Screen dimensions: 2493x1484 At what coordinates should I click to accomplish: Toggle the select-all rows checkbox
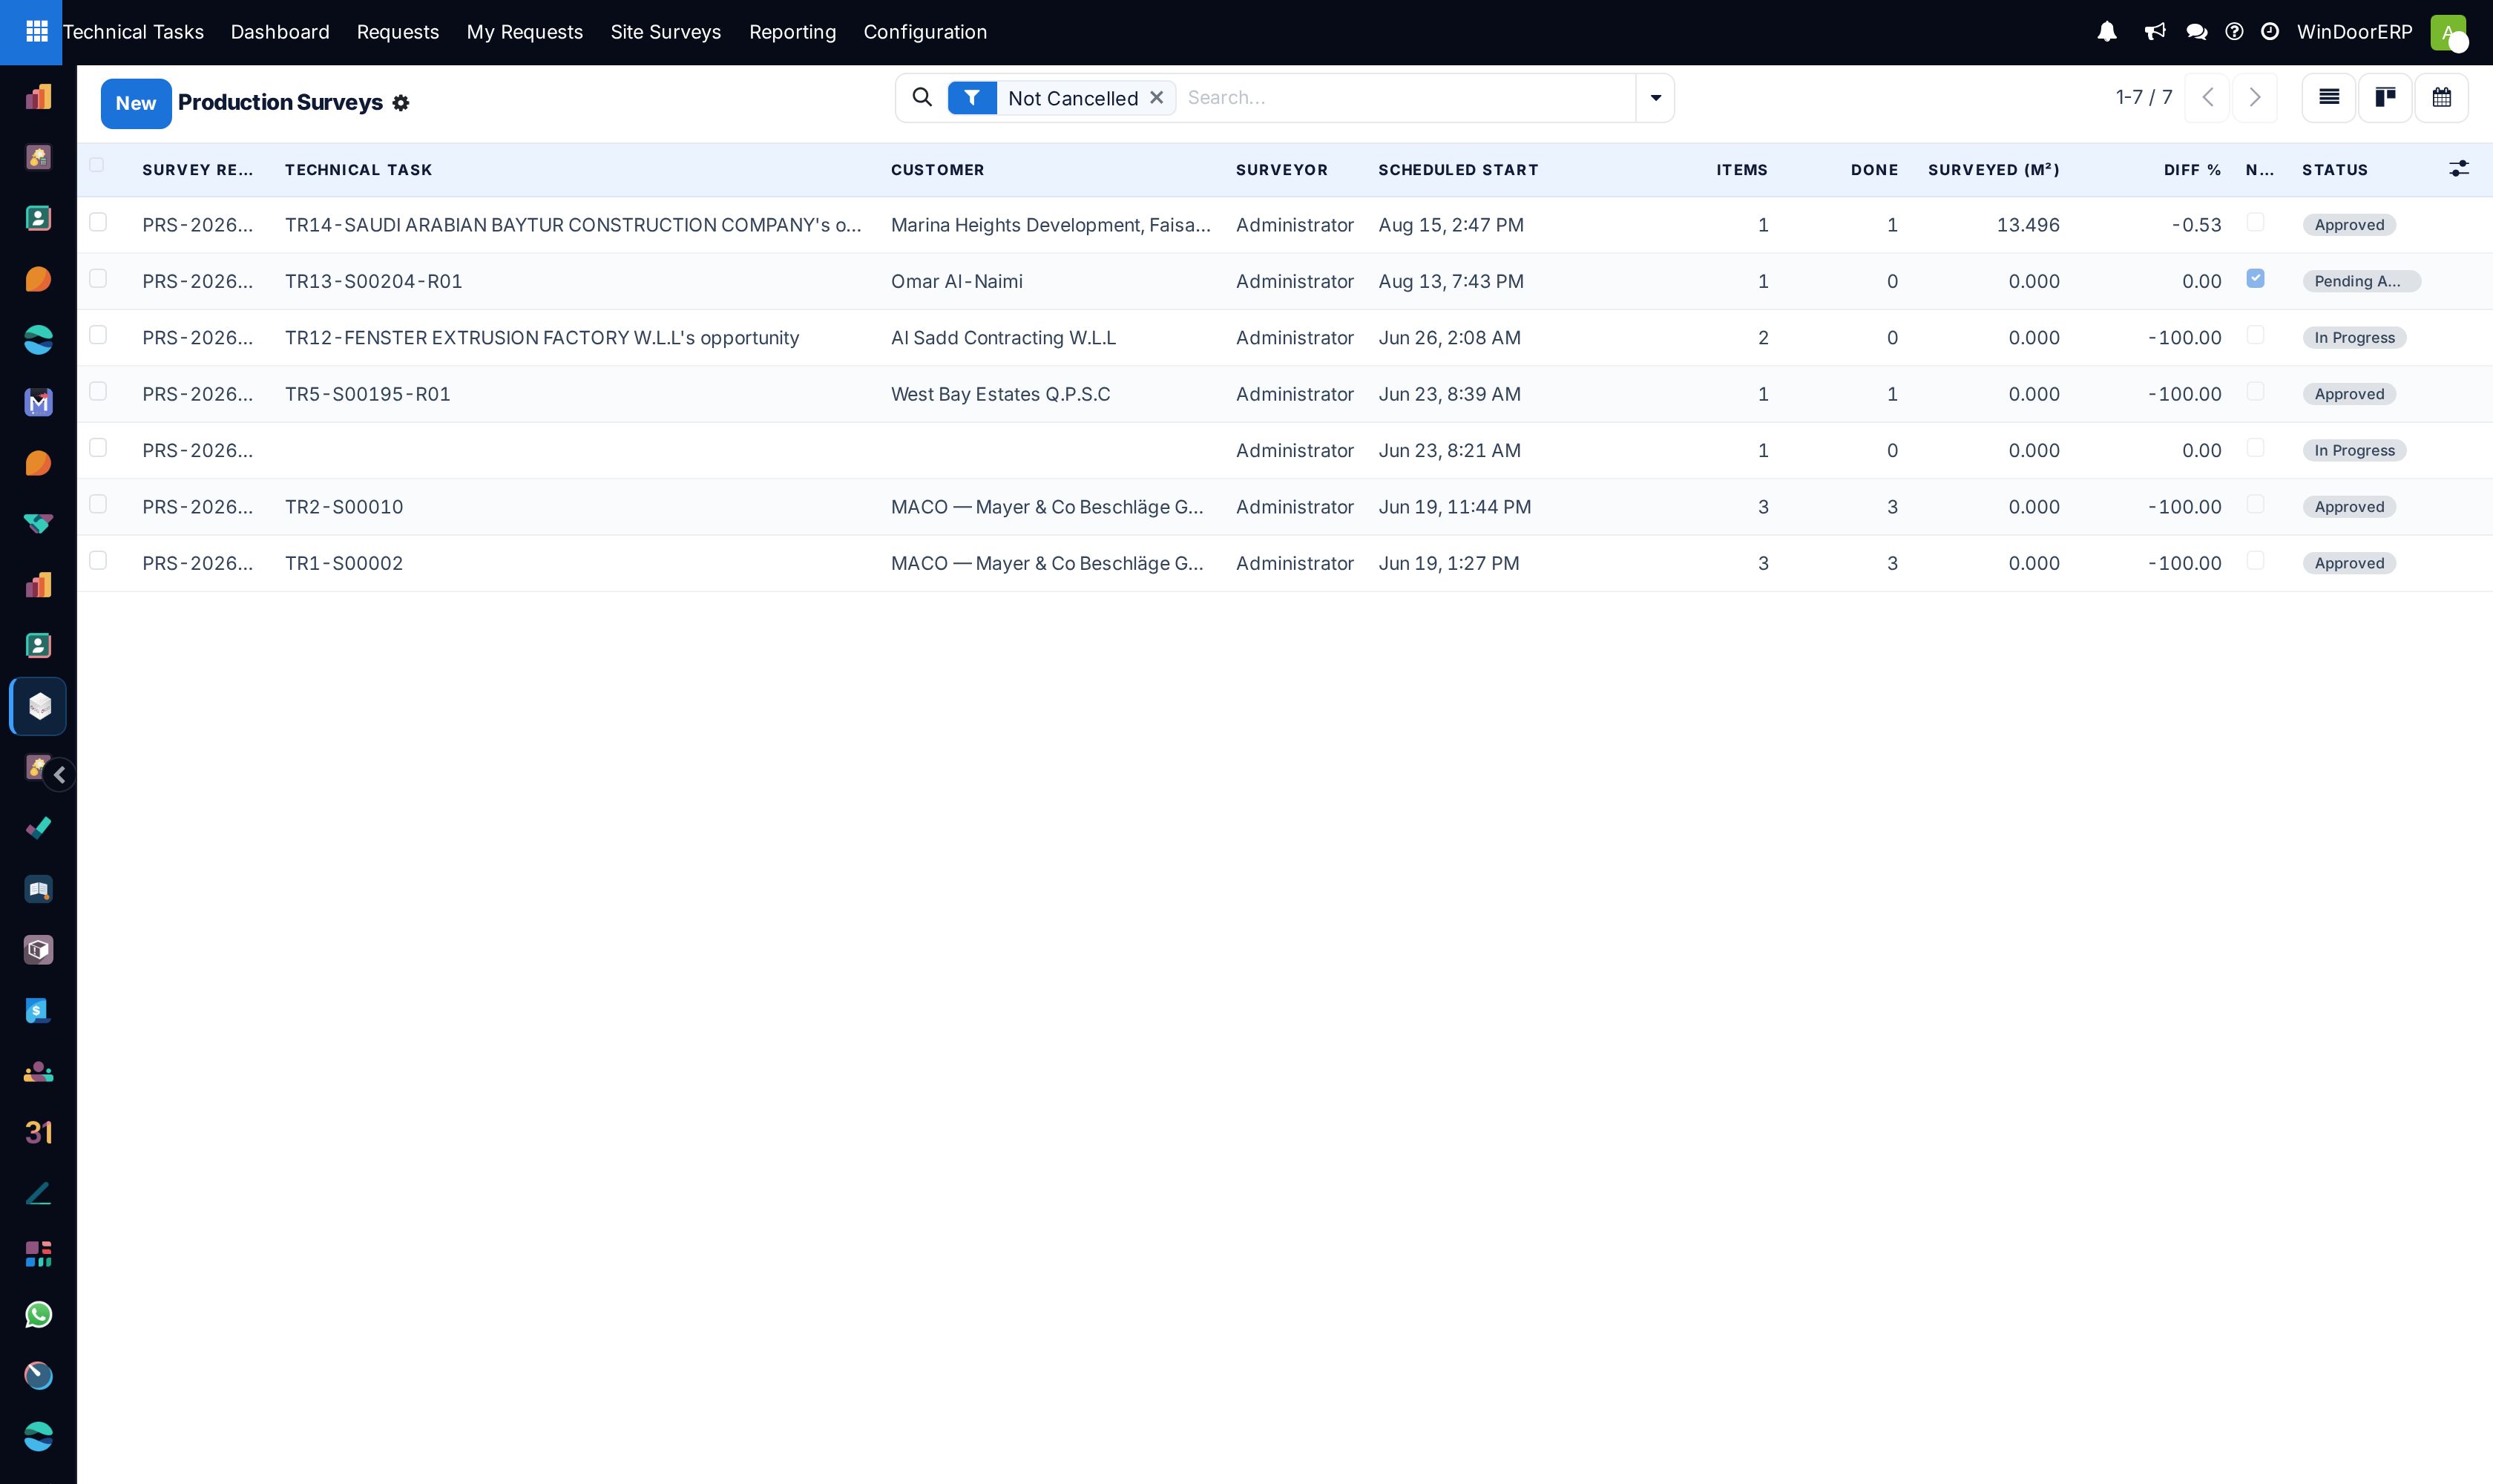click(x=97, y=165)
